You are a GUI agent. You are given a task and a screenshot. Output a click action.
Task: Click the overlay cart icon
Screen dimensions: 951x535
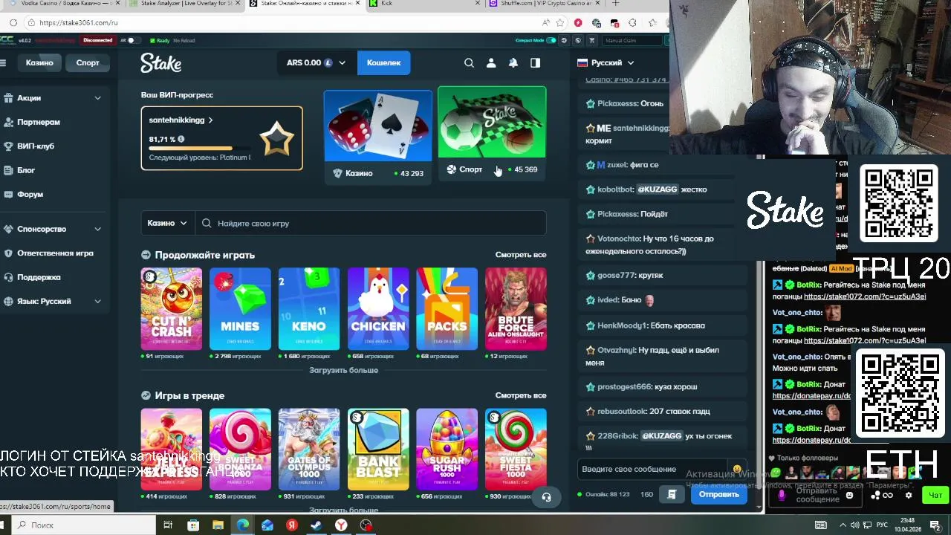(x=592, y=40)
